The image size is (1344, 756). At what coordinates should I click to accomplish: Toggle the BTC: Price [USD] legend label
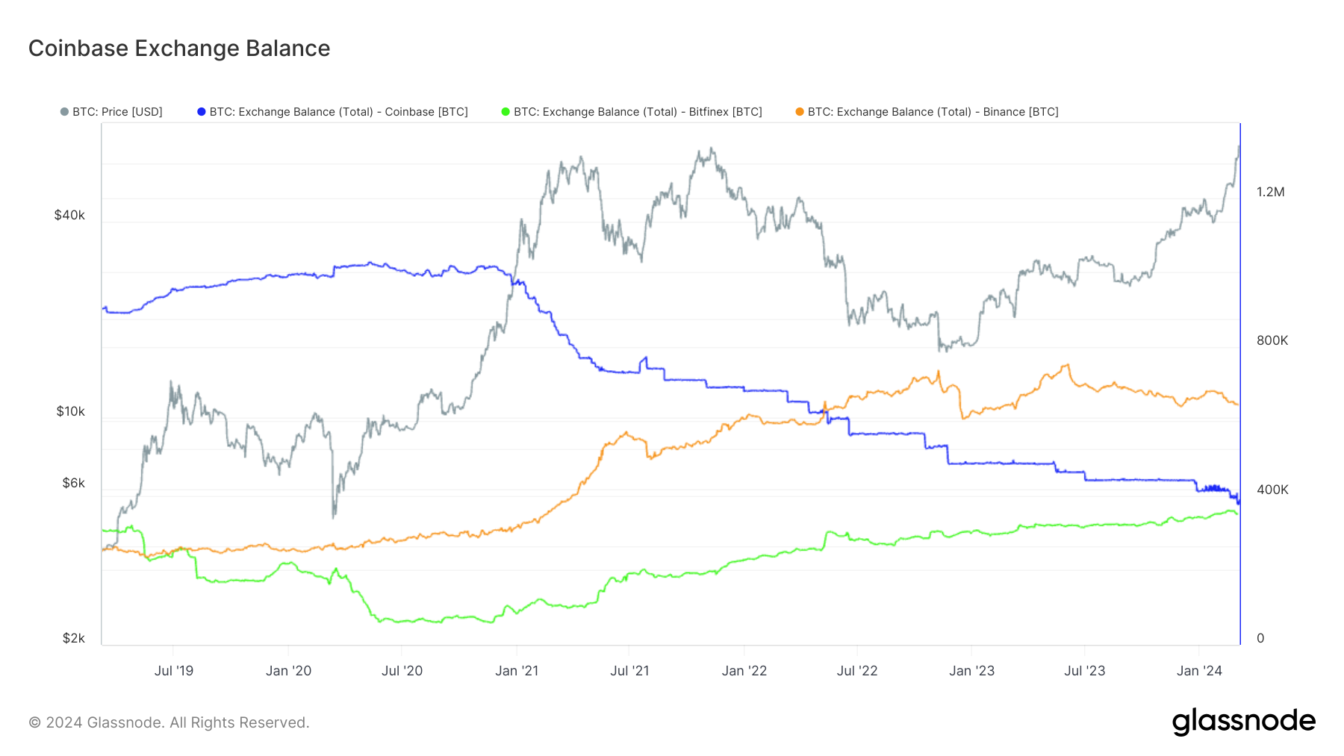[x=117, y=112]
